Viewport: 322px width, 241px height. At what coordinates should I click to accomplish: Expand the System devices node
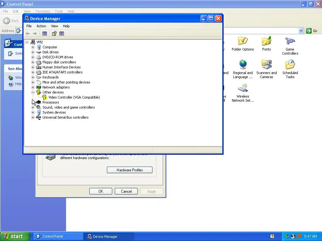(x=33, y=112)
